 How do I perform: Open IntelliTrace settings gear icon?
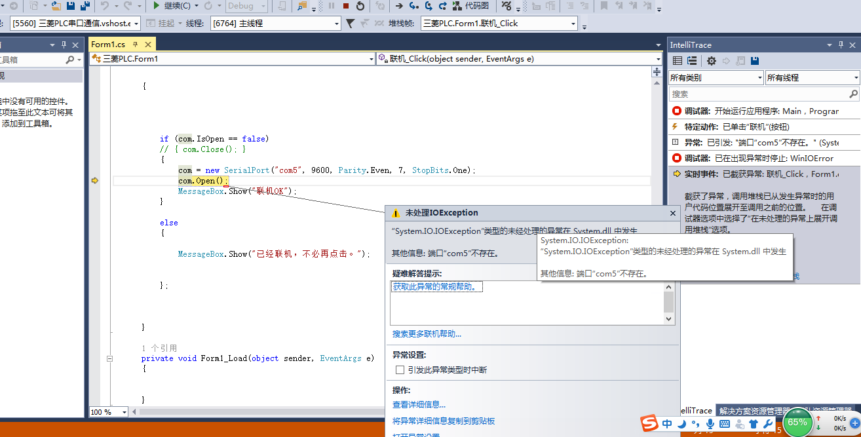712,61
